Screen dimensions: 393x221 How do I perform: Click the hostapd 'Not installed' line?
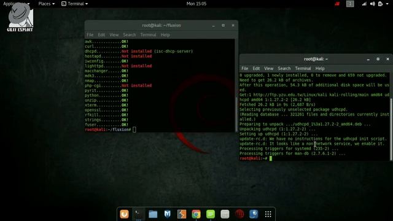pyautogui.click(x=118, y=56)
